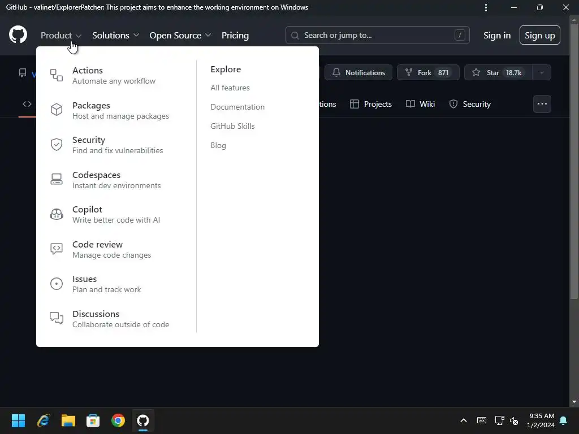Expand the Solutions dropdown menu

[x=115, y=36]
